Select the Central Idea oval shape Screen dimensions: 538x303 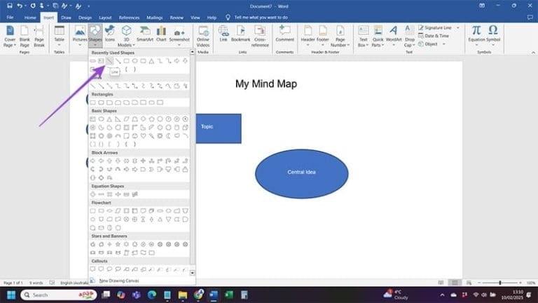[x=302, y=174]
